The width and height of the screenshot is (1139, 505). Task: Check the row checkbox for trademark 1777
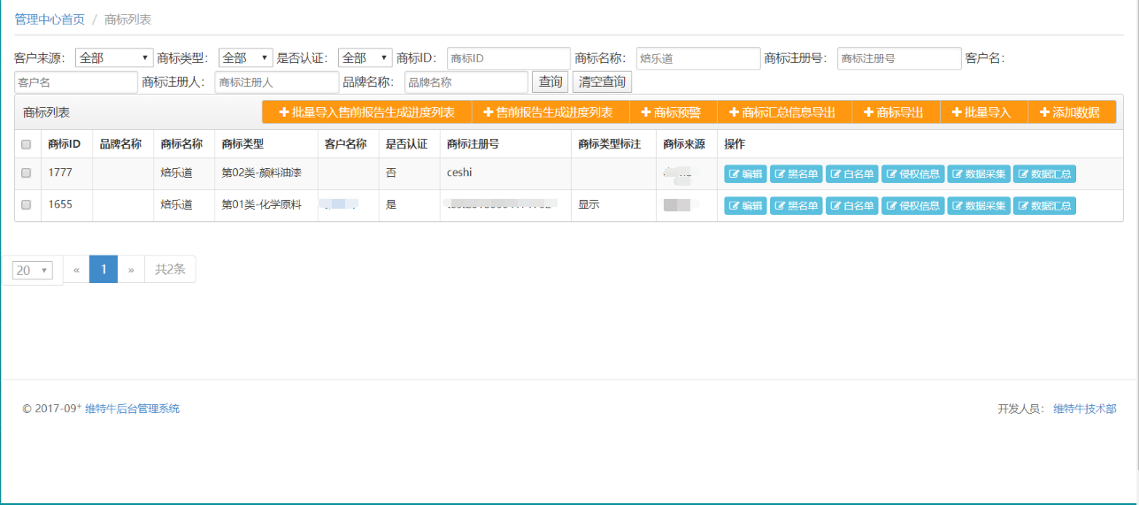(26, 174)
